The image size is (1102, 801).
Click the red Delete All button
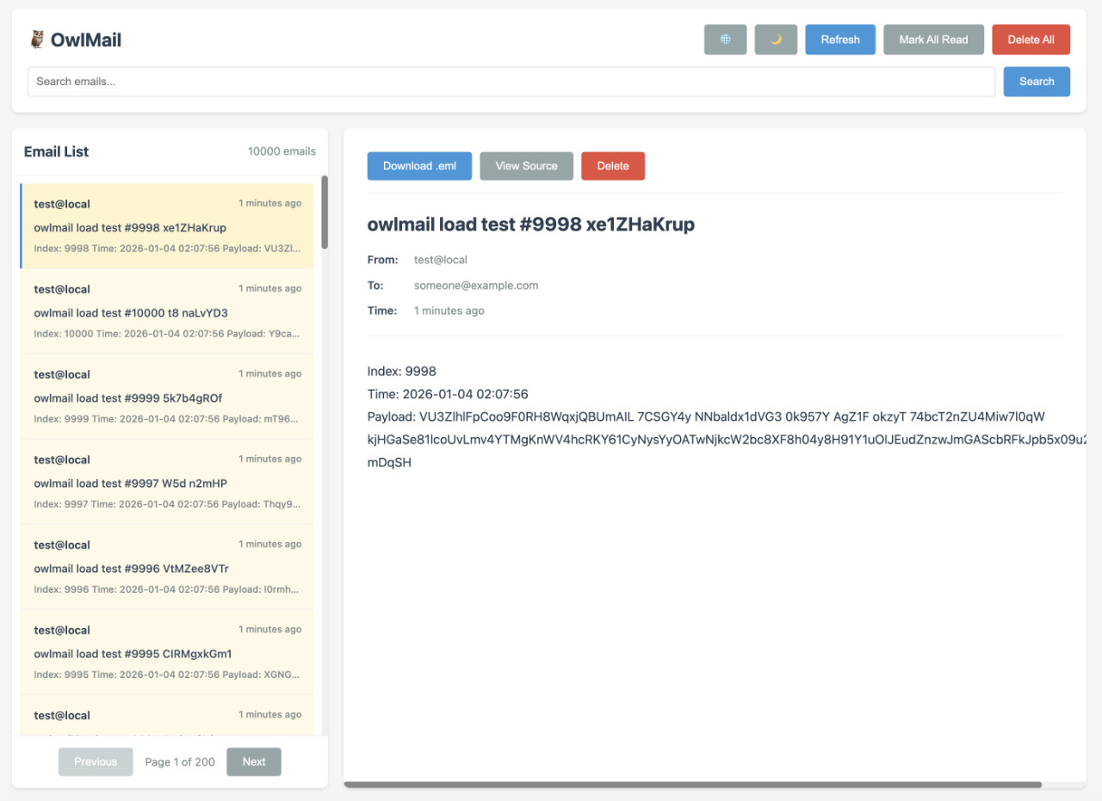[1031, 40]
